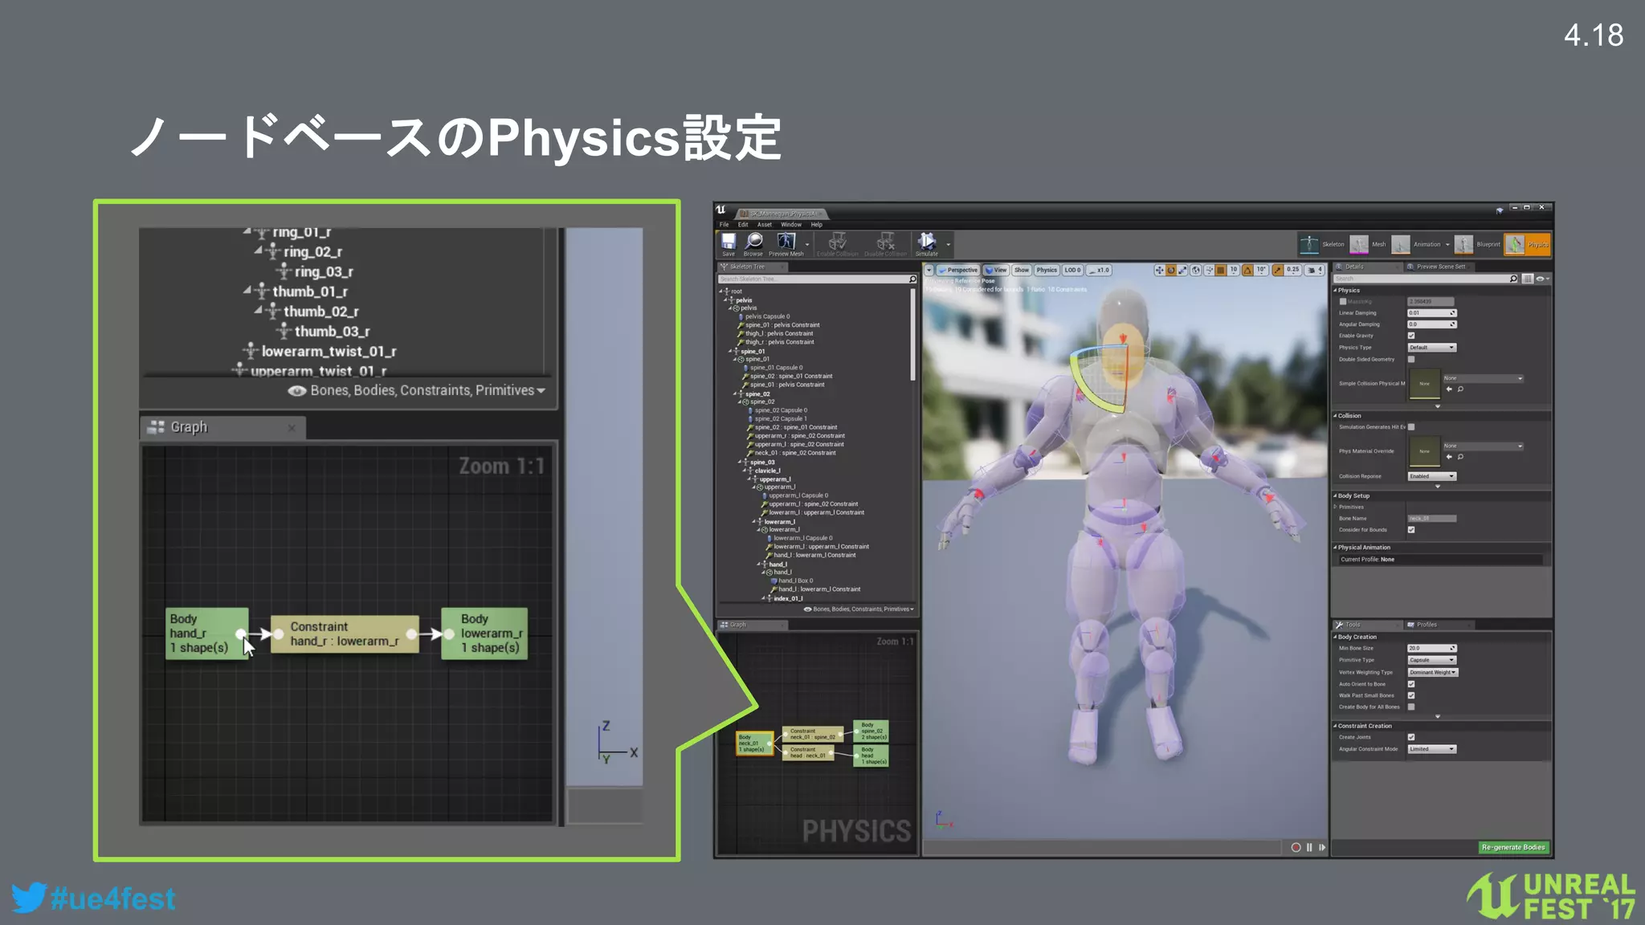Select the rotate gizmo viewport icon
The width and height of the screenshot is (1645, 925).
tap(1171, 271)
